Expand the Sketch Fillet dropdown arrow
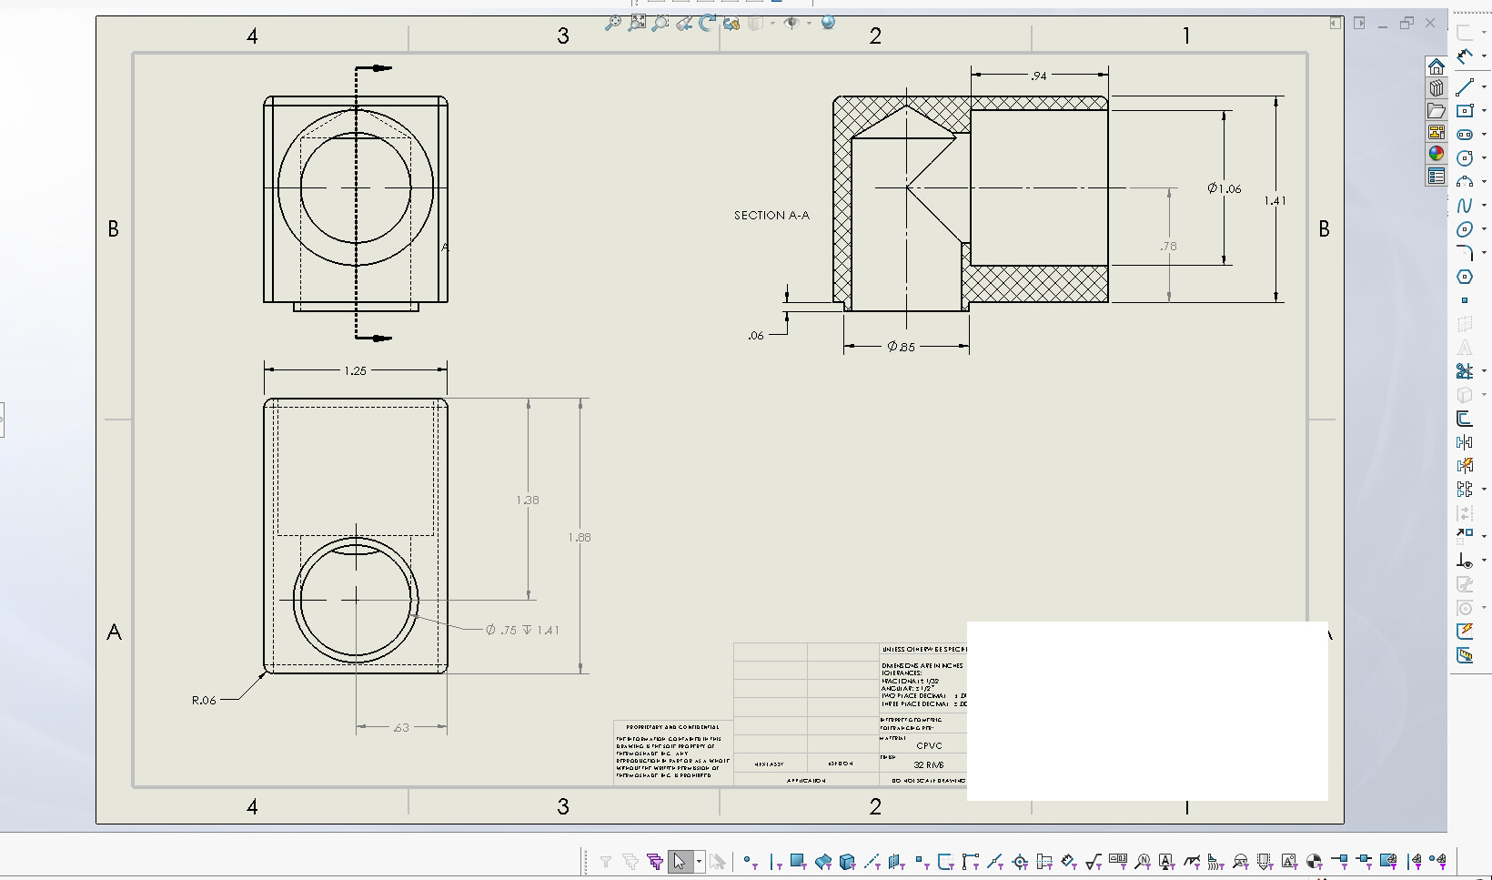This screenshot has width=1492, height=880. pos(1484,253)
